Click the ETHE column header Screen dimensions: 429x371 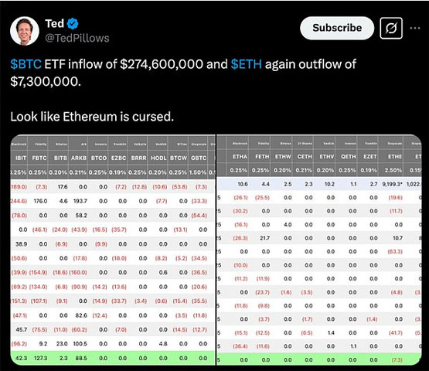[395, 156]
